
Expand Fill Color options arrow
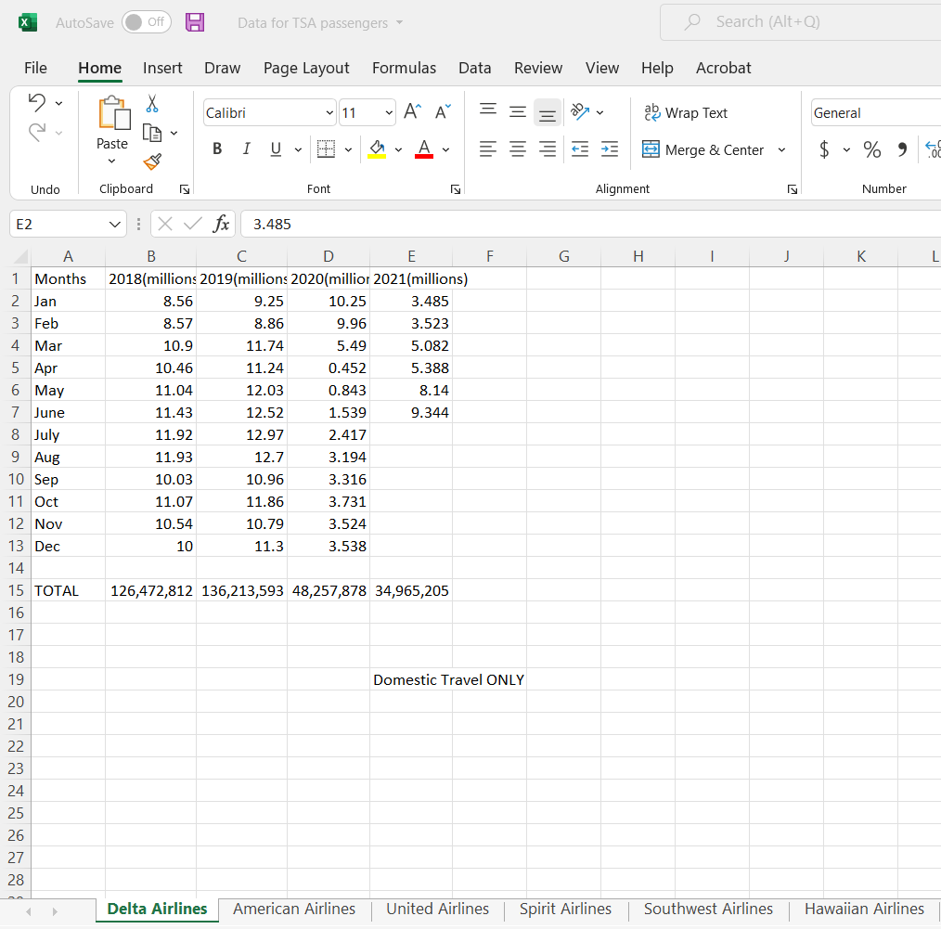coord(398,149)
